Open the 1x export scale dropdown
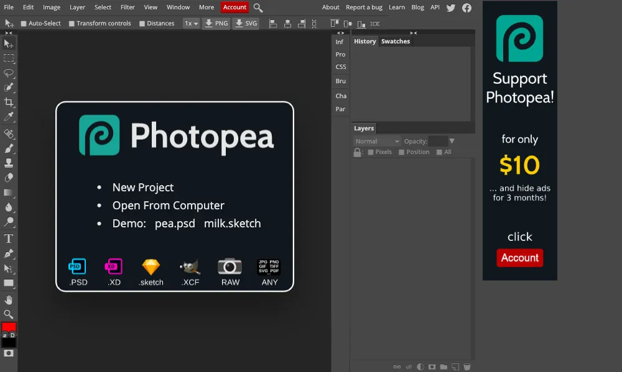Viewport: 622px width, 372px height. [x=190, y=24]
